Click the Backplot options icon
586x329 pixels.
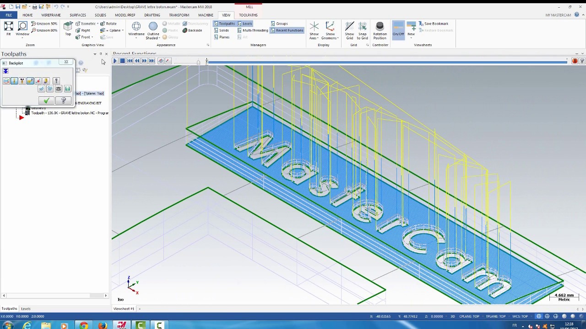(x=56, y=81)
